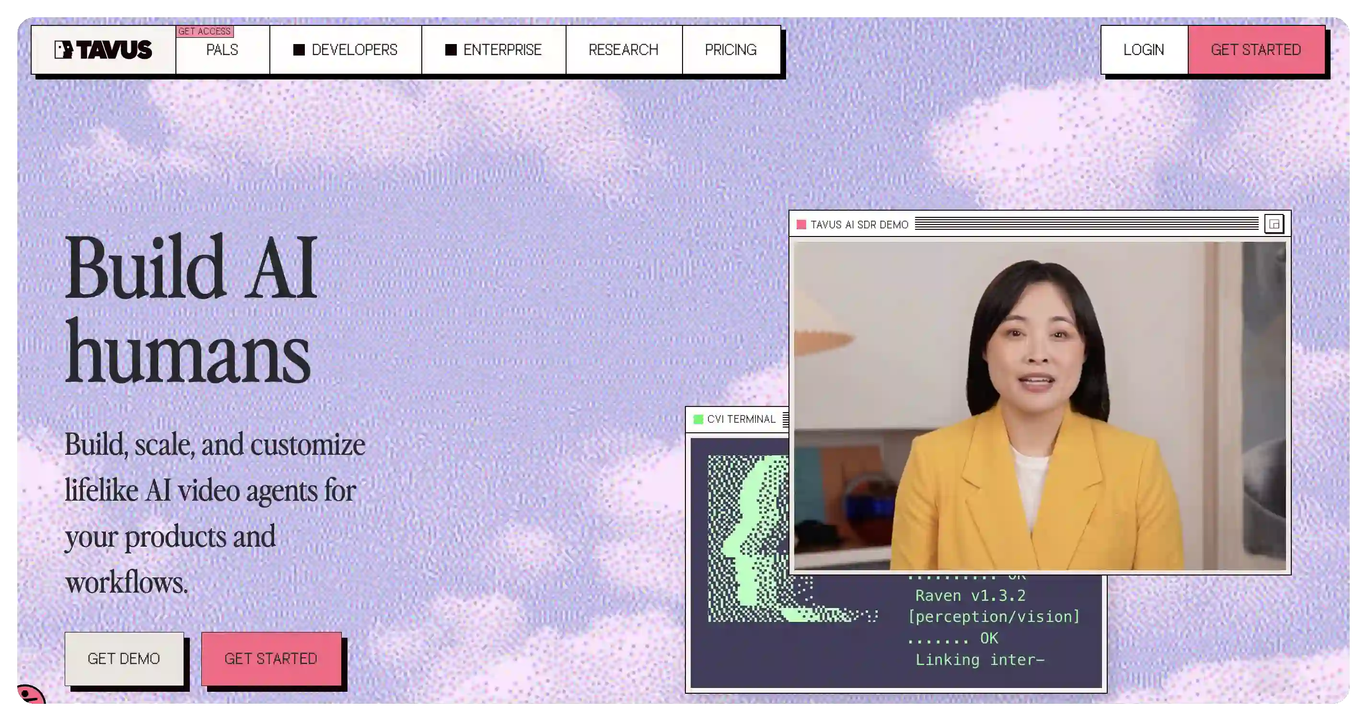Click the pink square in SDR demo title

pos(801,225)
